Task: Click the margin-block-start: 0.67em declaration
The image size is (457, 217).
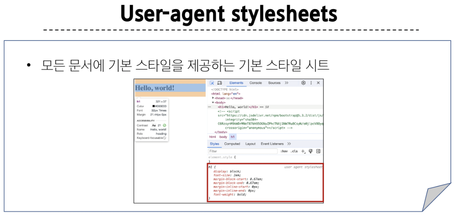Action: coord(238,179)
